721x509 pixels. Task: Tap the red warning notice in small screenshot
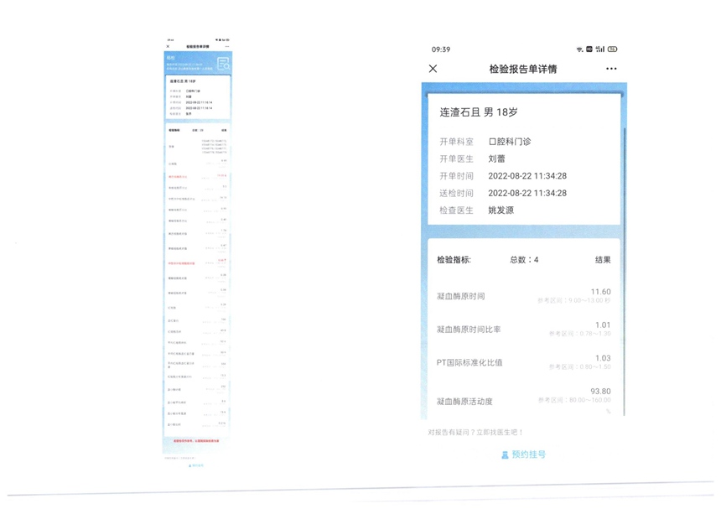[x=196, y=441]
